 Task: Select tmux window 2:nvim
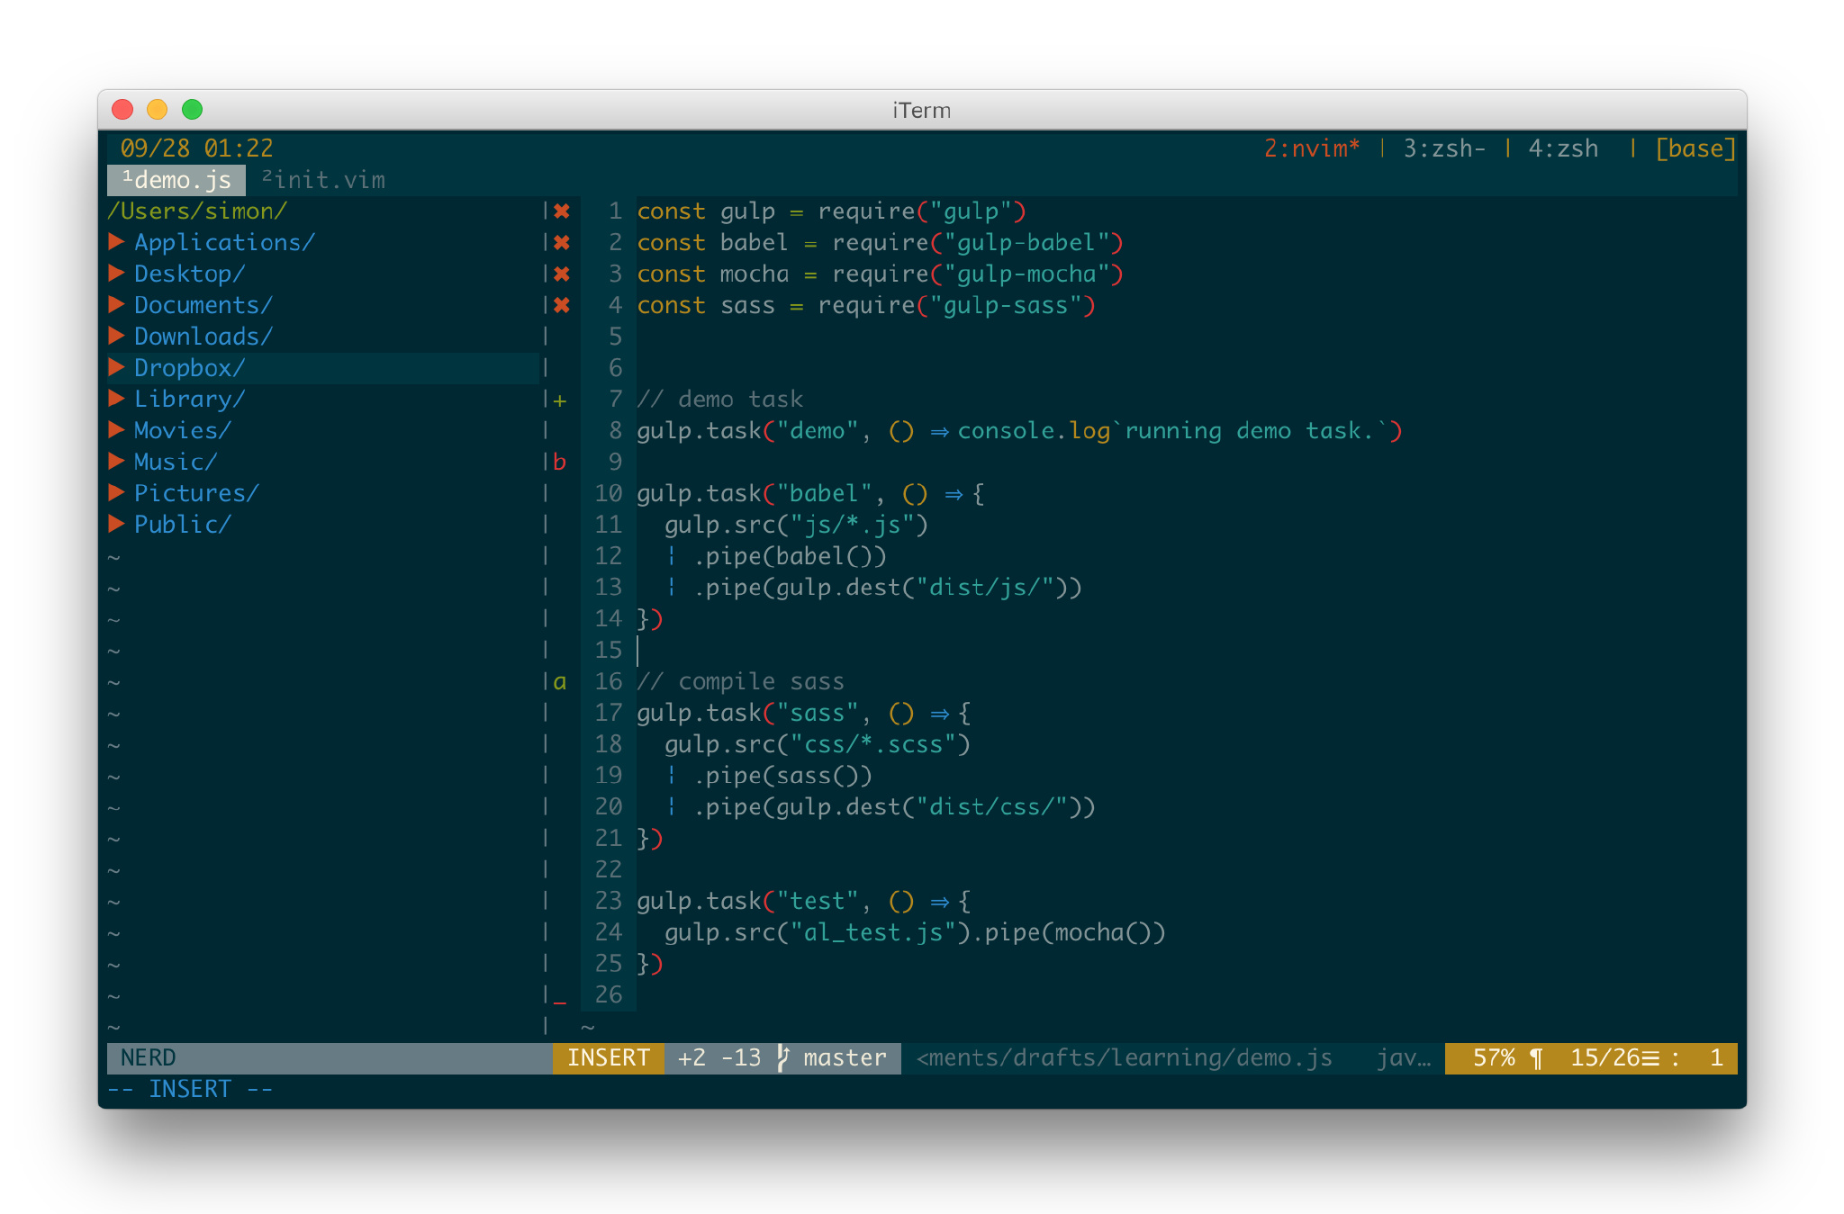(x=1311, y=148)
